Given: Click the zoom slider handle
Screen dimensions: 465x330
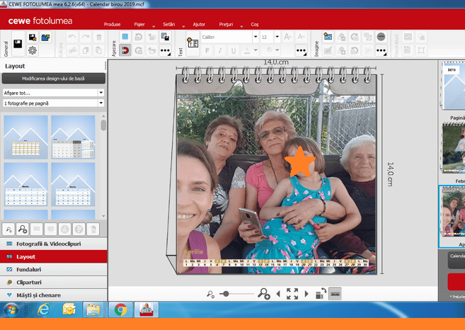Looking at the screenshot, I should tap(226, 294).
